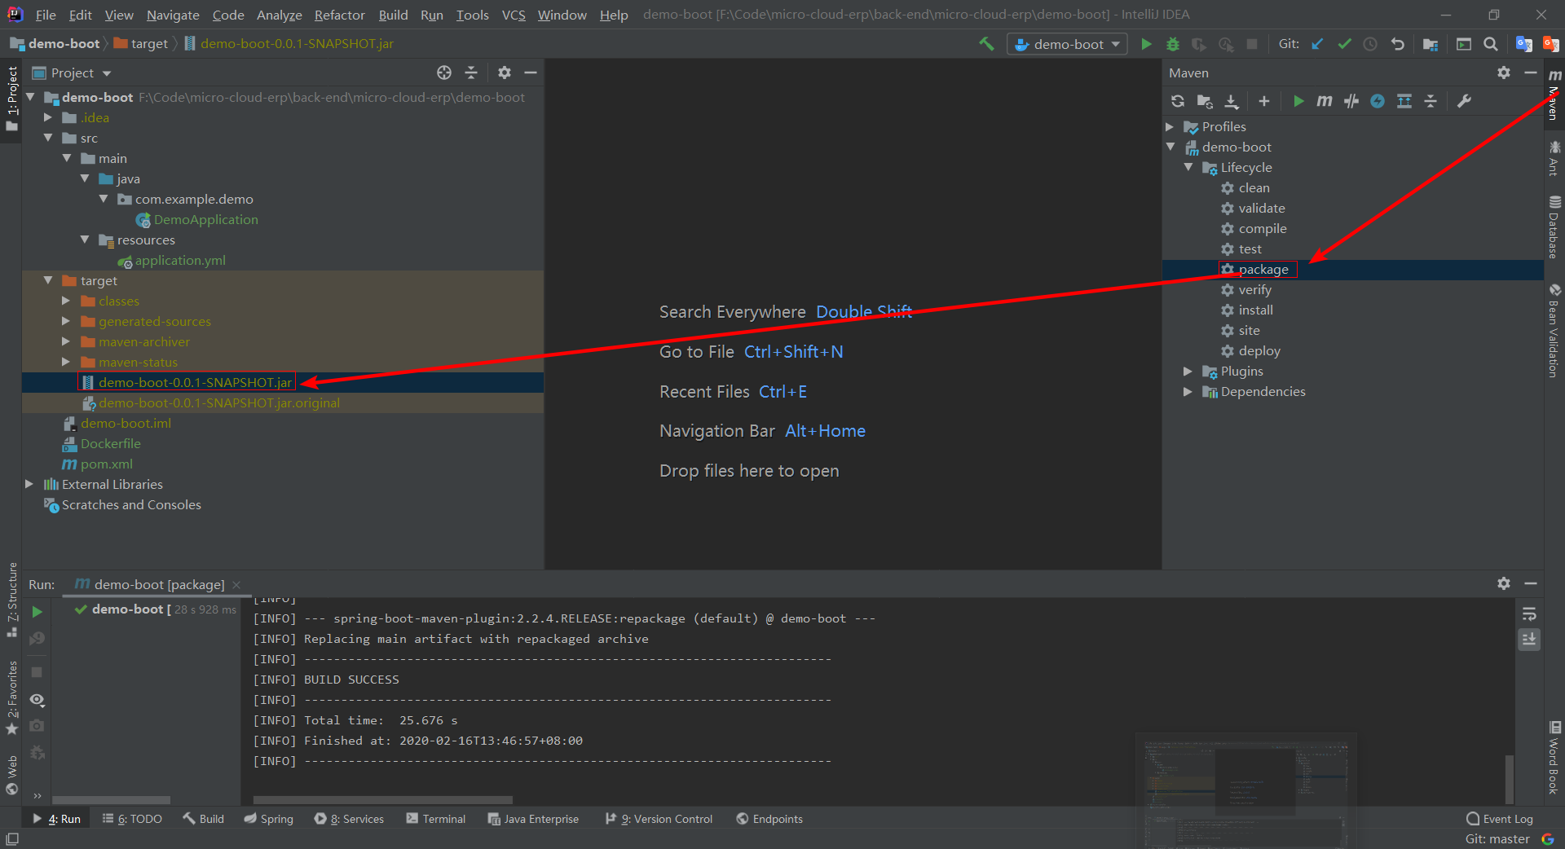The height and width of the screenshot is (849, 1565).
Task: Click the Run console horizontal scrollbar
Action: (x=382, y=800)
